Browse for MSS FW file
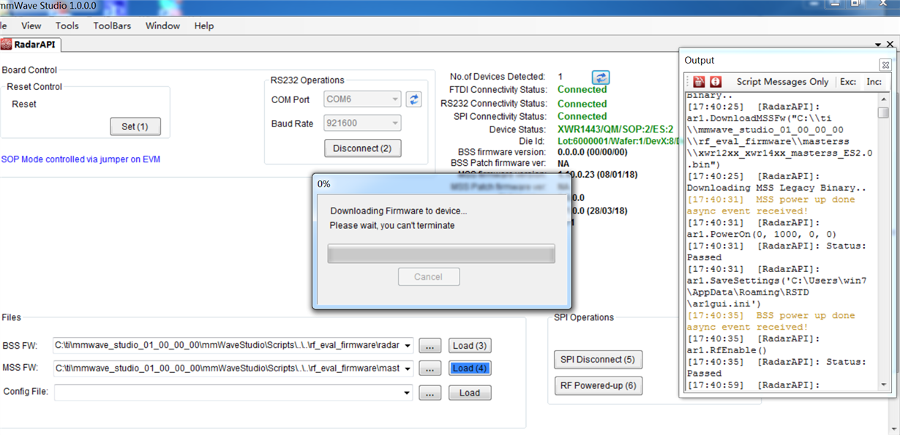Image resolution: width=900 pixels, height=435 pixels. 430,368
